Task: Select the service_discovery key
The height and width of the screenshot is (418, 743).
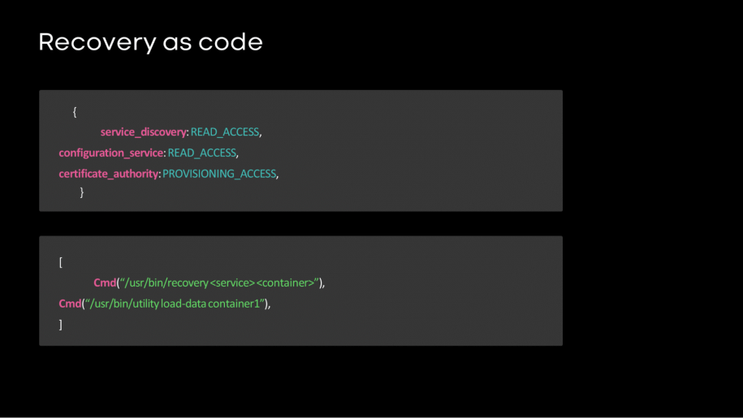Action: 144,131
